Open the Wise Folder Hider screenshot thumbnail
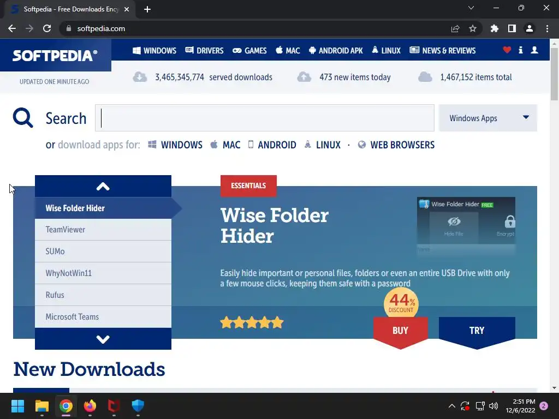Viewport: 559px width, 419px height. coord(466,226)
